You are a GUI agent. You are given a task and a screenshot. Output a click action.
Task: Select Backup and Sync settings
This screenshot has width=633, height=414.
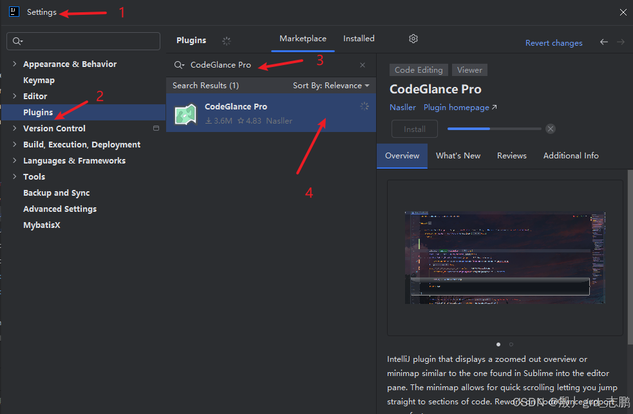57,193
